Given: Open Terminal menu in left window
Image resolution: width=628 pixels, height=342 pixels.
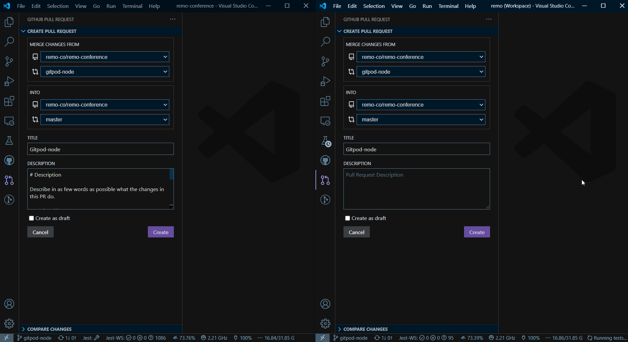Looking at the screenshot, I should (132, 6).
